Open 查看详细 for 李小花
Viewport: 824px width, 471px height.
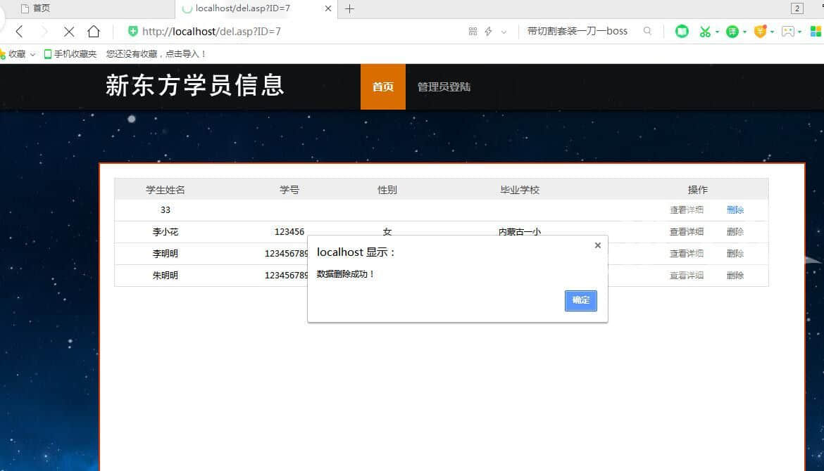tap(686, 231)
